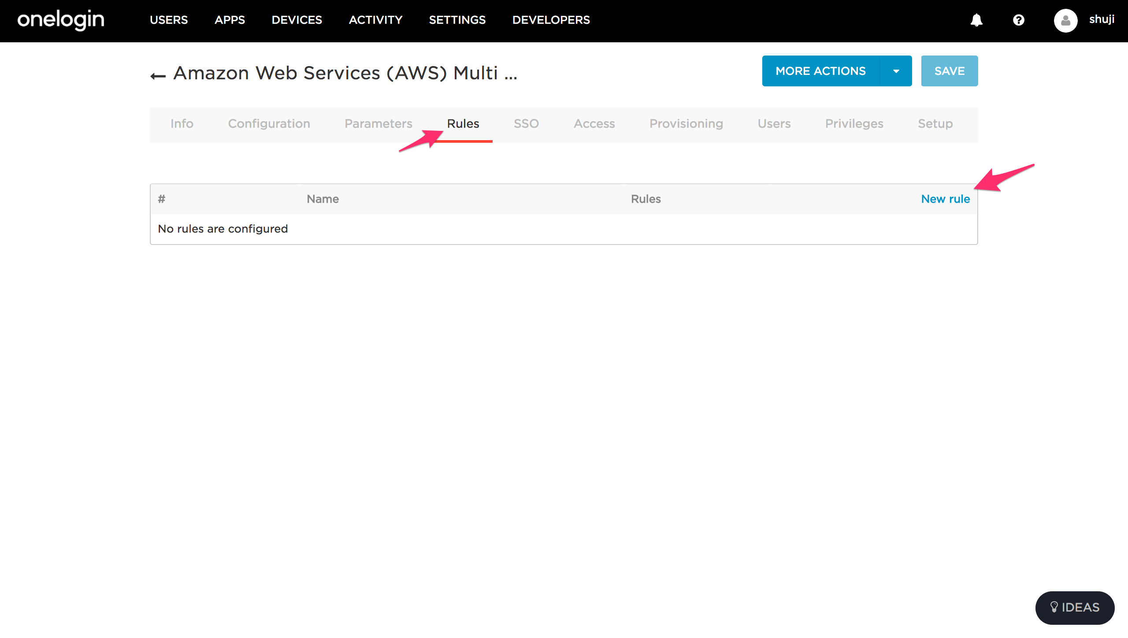Open the DEVELOPERS menu
This screenshot has width=1128, height=638.
pos(551,20)
